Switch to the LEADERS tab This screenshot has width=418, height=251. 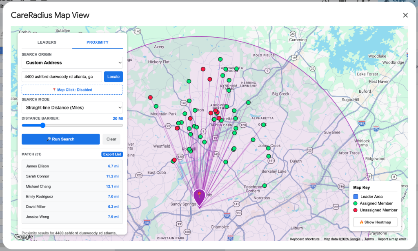click(x=47, y=42)
